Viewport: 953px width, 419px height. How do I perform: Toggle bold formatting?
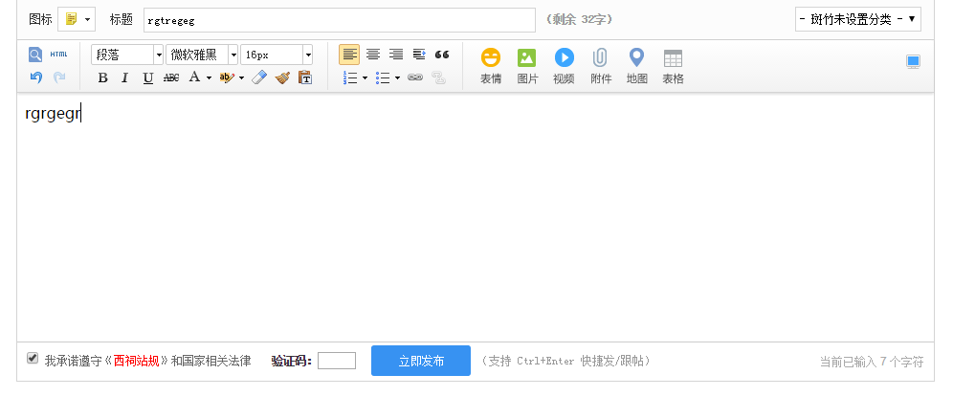pos(102,78)
